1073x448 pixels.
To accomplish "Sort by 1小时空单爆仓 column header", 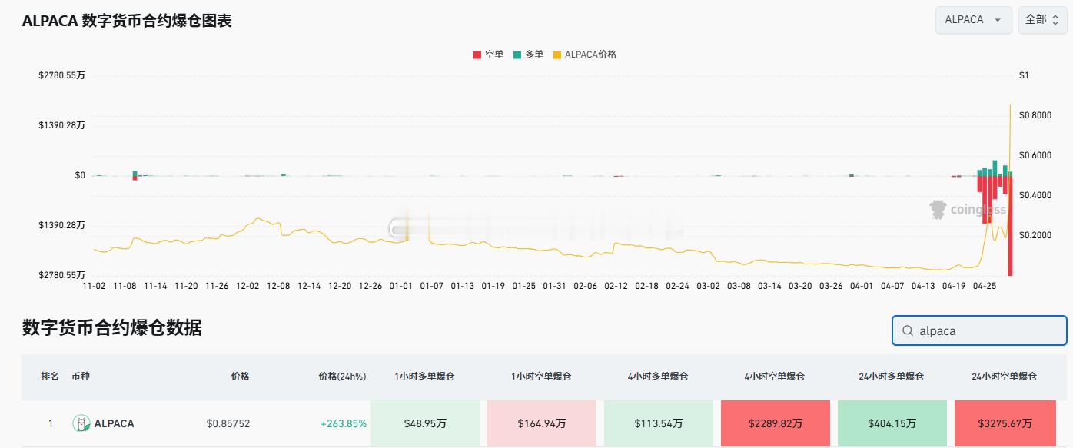I will pos(541,377).
